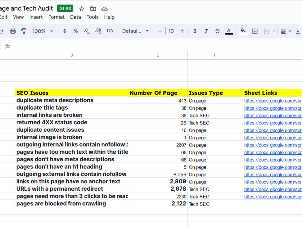The width and height of the screenshot is (302, 227).
Task: Format as currency with dollar icon
Action: [65, 31]
